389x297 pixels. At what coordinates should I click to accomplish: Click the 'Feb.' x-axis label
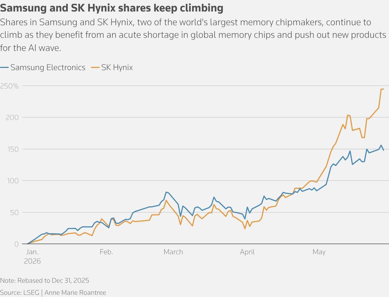tap(106, 252)
